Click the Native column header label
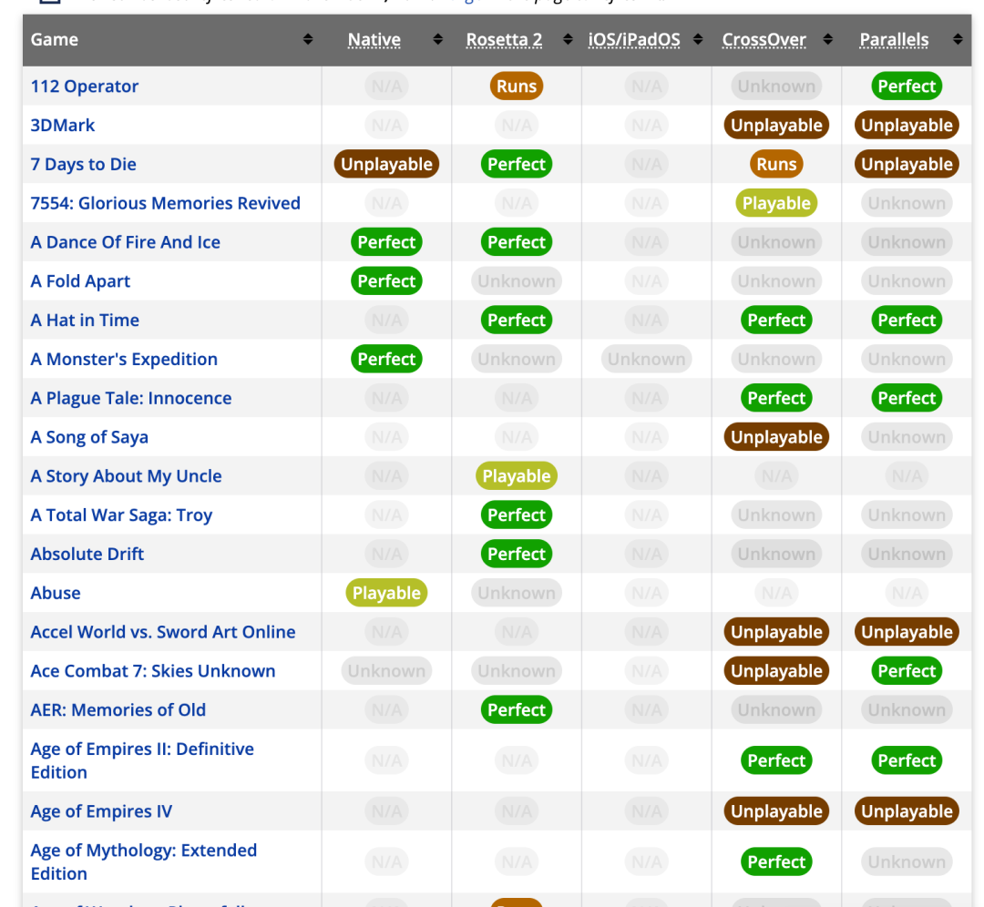The width and height of the screenshot is (984, 907). pos(374,39)
